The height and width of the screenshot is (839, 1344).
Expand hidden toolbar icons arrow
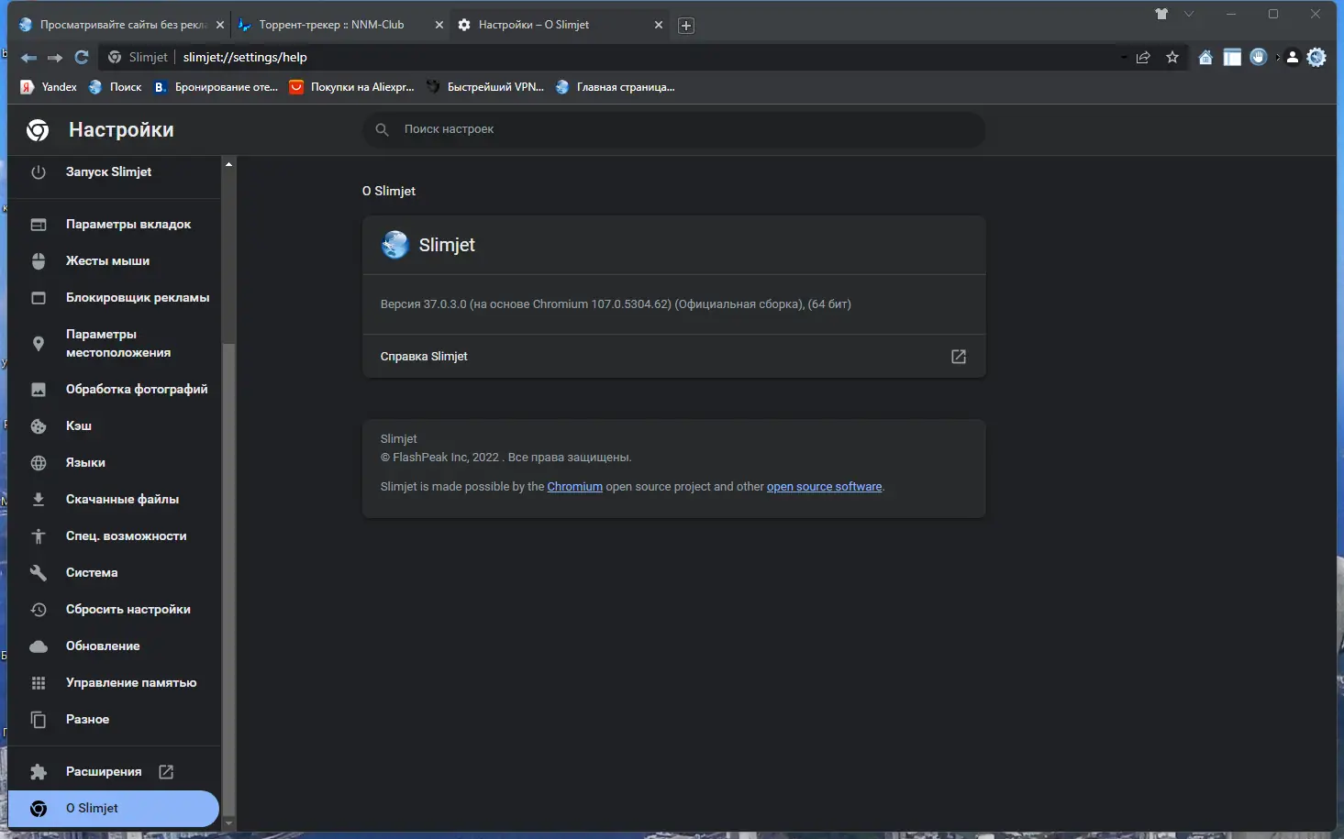pos(1277,58)
